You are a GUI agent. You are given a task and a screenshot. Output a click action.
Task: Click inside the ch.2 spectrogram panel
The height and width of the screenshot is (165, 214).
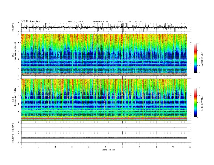click(x=104, y=100)
